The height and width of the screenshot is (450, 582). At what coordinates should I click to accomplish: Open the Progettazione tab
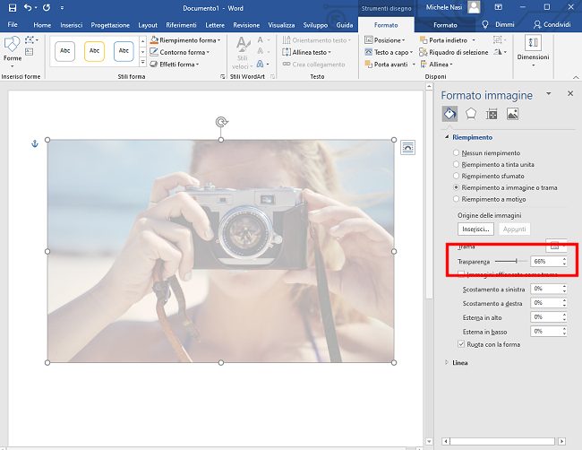coord(110,25)
